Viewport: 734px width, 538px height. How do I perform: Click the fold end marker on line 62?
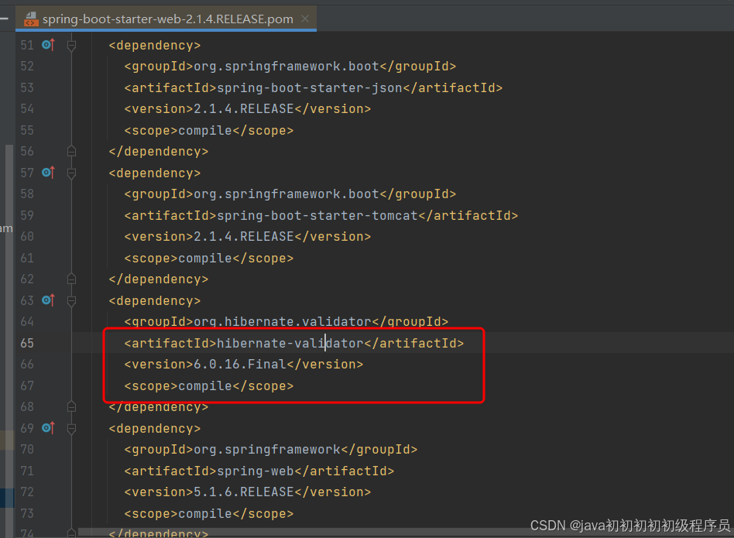tap(72, 279)
